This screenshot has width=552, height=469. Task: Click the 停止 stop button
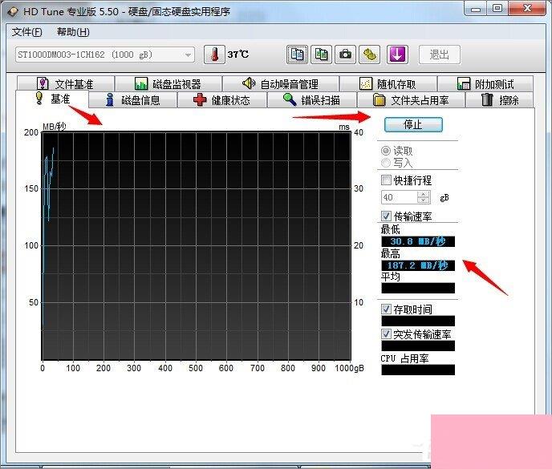(413, 124)
